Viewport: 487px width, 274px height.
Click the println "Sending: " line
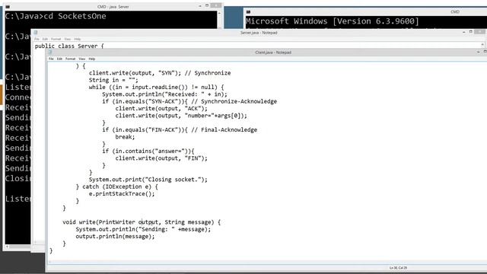[x=143, y=229]
